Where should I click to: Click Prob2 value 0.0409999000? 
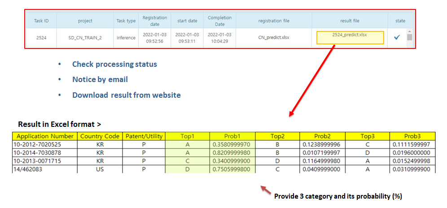[x=322, y=169]
